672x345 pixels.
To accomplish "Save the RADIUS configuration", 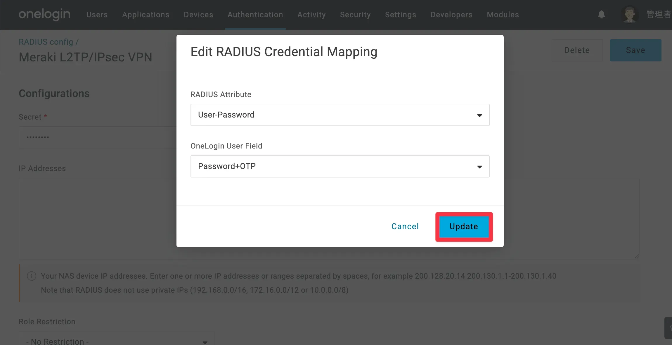I will [635, 50].
